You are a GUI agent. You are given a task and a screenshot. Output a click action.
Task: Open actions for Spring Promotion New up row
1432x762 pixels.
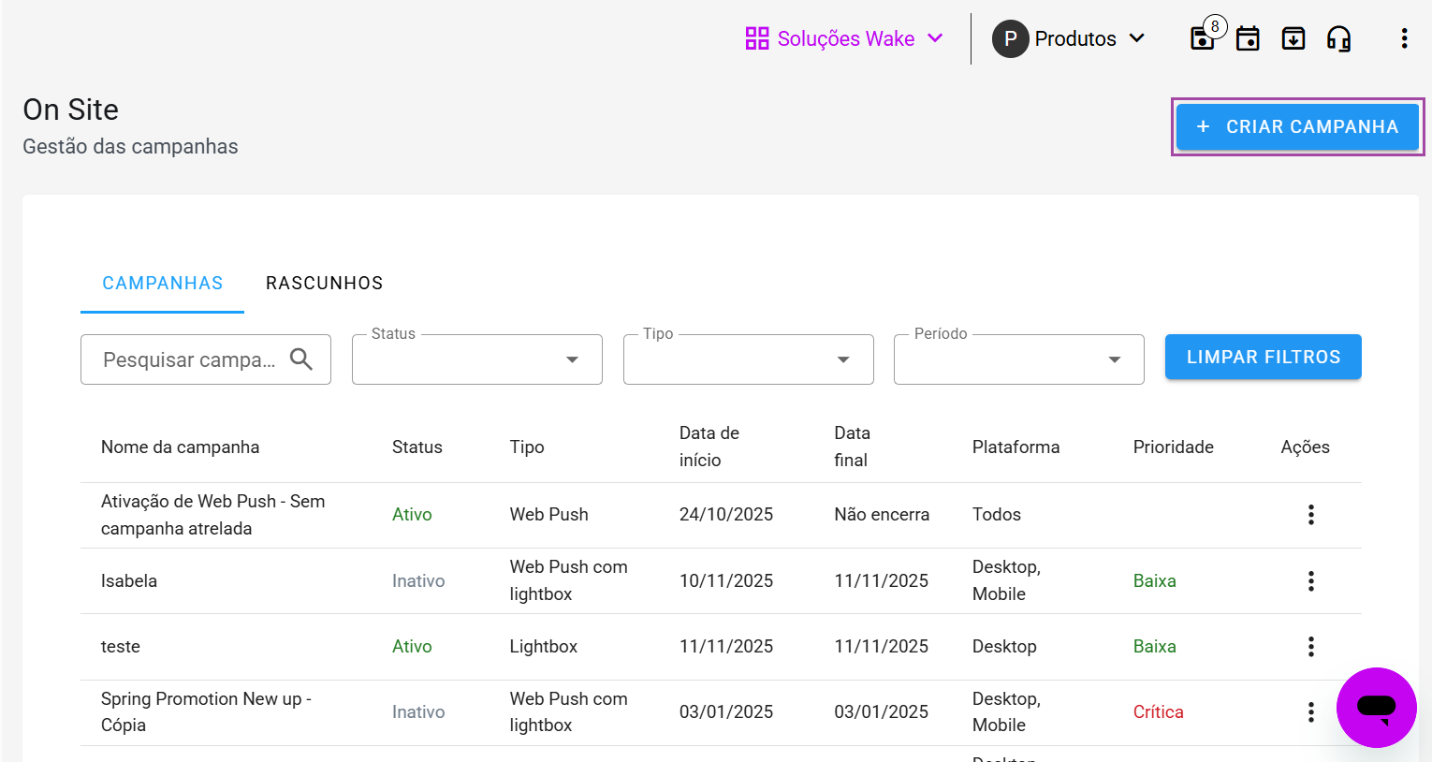coord(1310,711)
